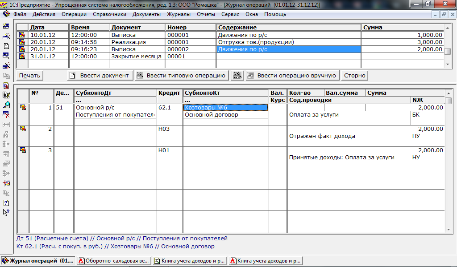Click the 1C application icon in menu bar

tap(6, 14)
